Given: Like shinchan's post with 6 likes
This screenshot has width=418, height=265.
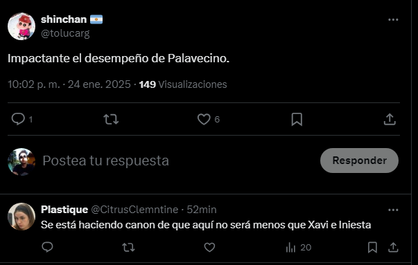Looking at the screenshot, I should (x=204, y=119).
